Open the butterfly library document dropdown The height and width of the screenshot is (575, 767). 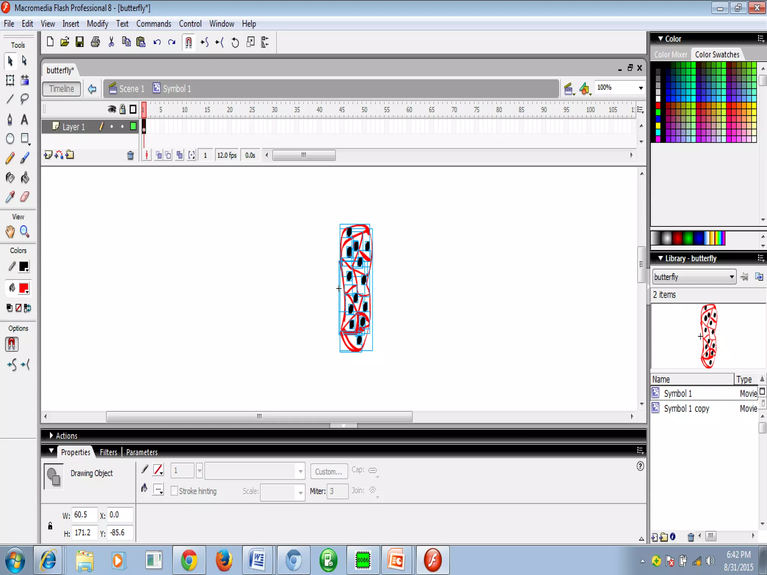[731, 277]
